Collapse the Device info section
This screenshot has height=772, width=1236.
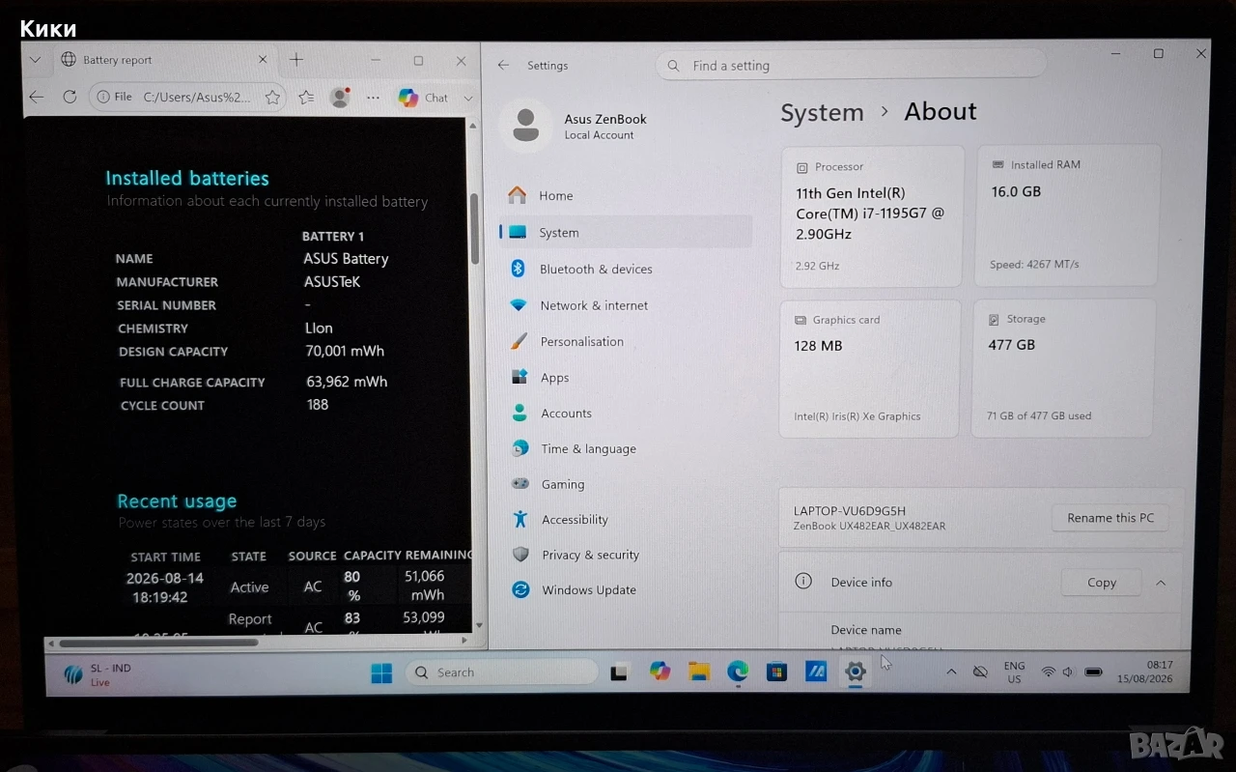click(x=1161, y=583)
